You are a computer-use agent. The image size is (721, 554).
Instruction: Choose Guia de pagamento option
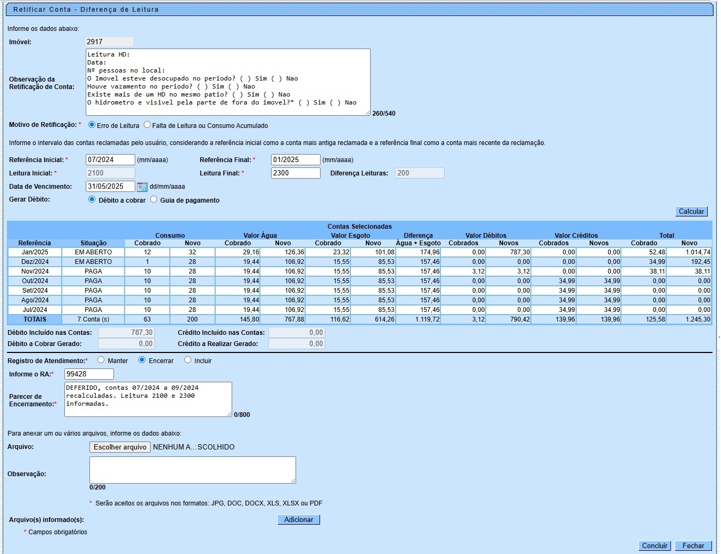(x=154, y=199)
